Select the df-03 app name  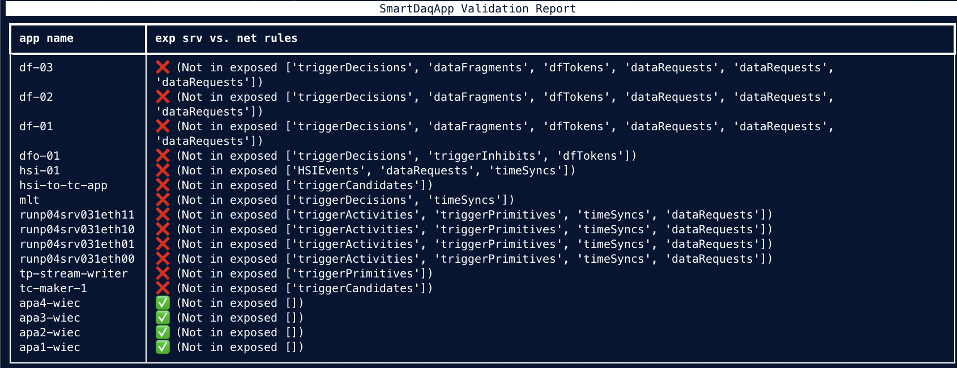[36, 67]
